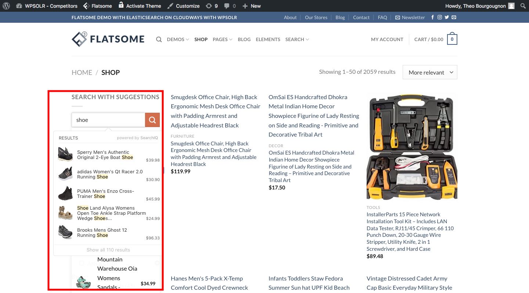Screen dimensions: 529x293
Task: Click the orange search submit button
Action: coord(152,120)
